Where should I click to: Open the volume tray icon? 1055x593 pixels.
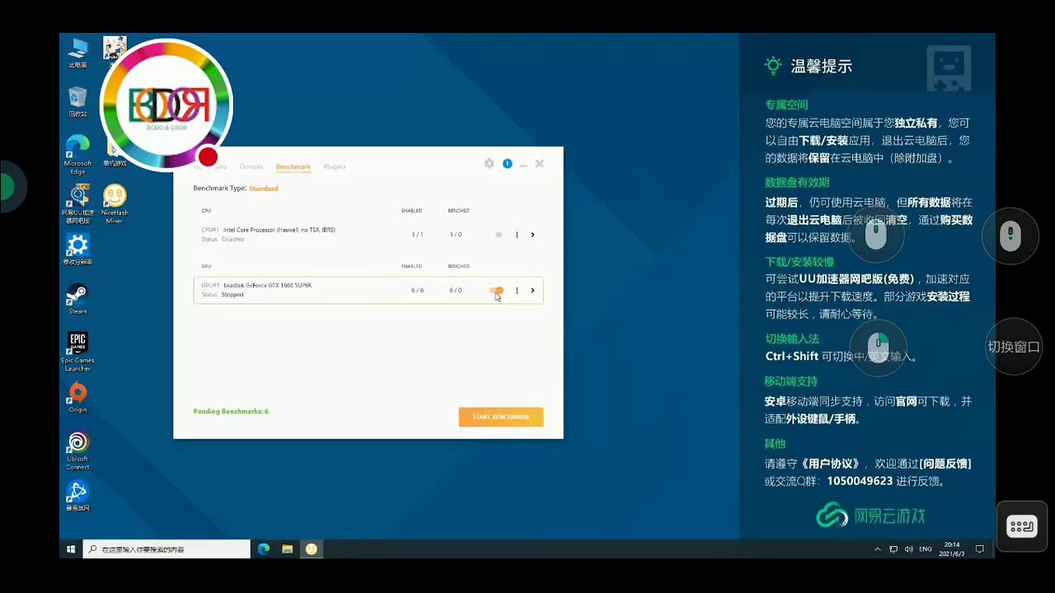[908, 549]
